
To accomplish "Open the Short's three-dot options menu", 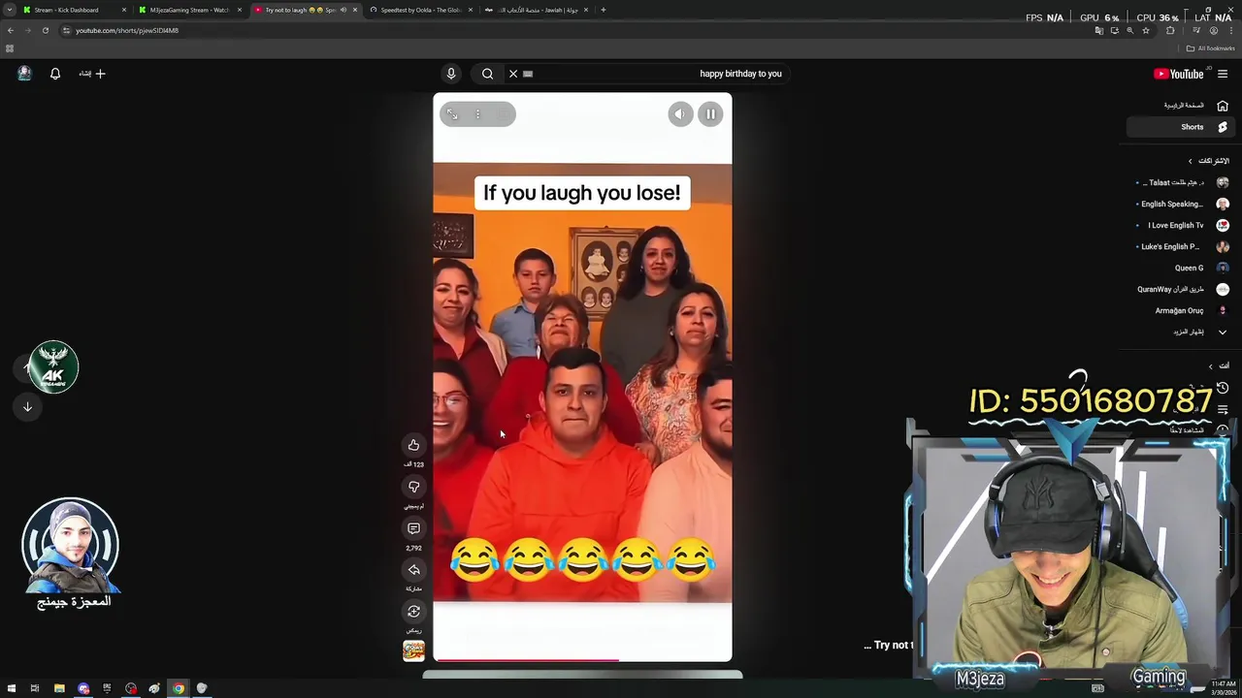I will click(477, 114).
